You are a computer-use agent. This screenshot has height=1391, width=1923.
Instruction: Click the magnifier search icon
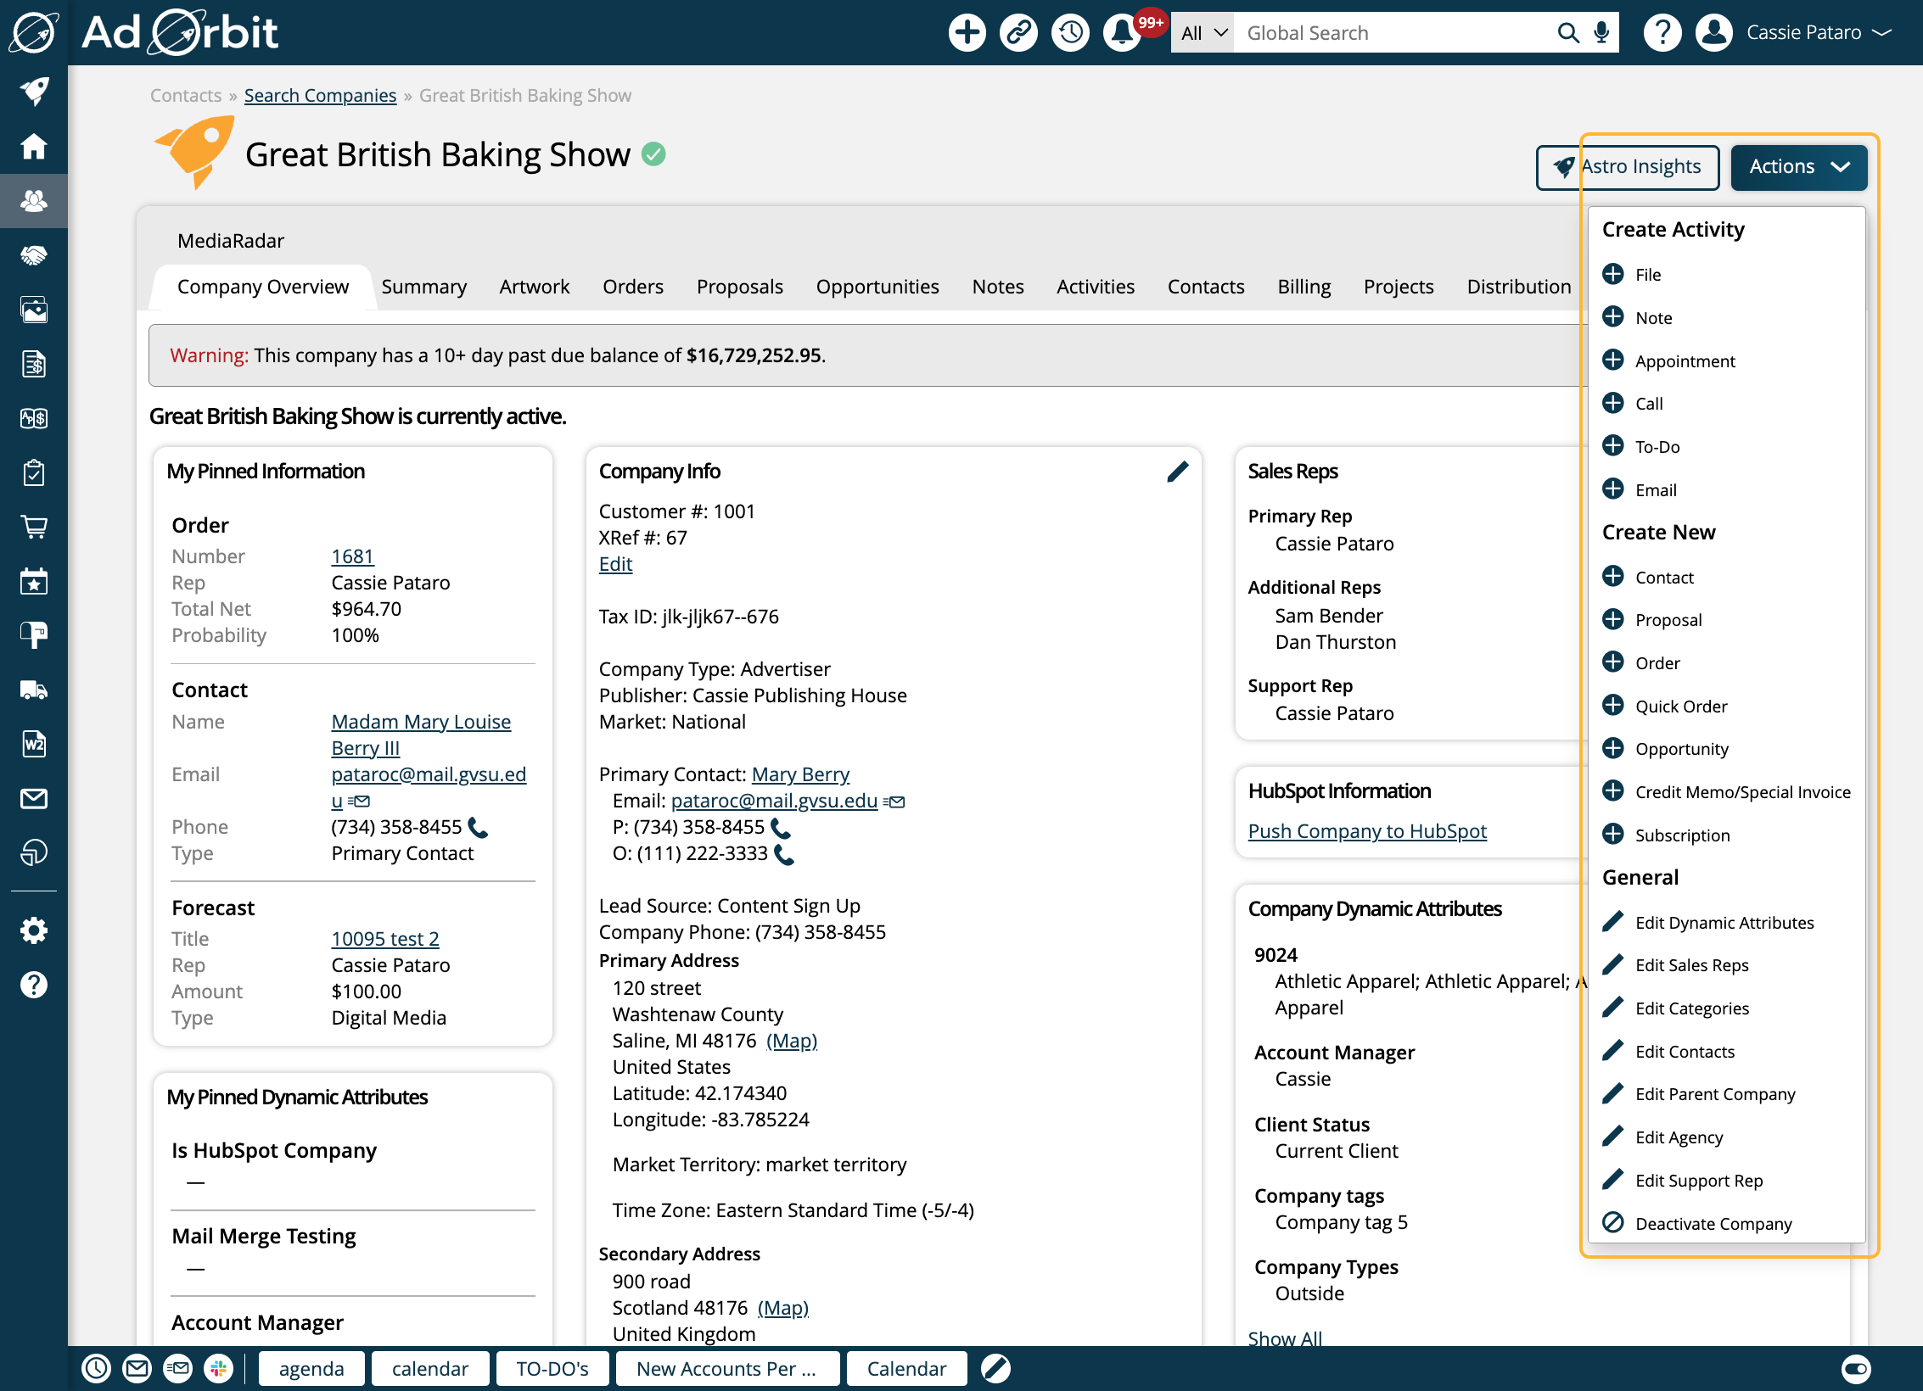[1568, 33]
